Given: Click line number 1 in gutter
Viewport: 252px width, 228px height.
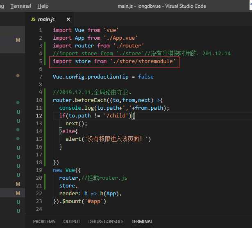Looking at the screenshot, I should point(41,30).
